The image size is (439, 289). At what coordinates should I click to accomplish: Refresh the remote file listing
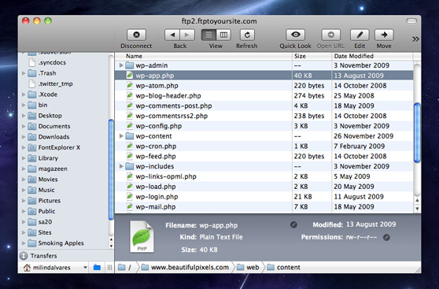coord(247,35)
